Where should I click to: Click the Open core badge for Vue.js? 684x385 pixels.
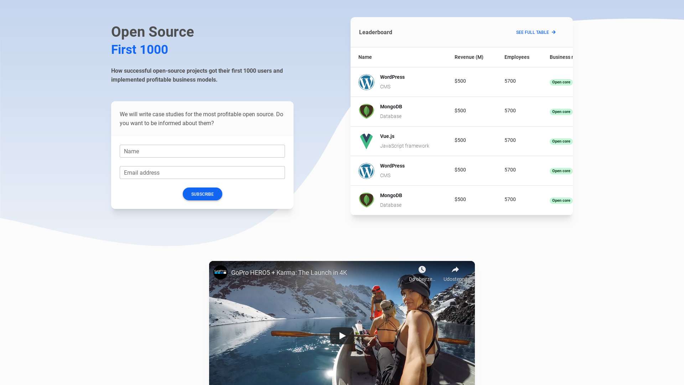(x=561, y=142)
